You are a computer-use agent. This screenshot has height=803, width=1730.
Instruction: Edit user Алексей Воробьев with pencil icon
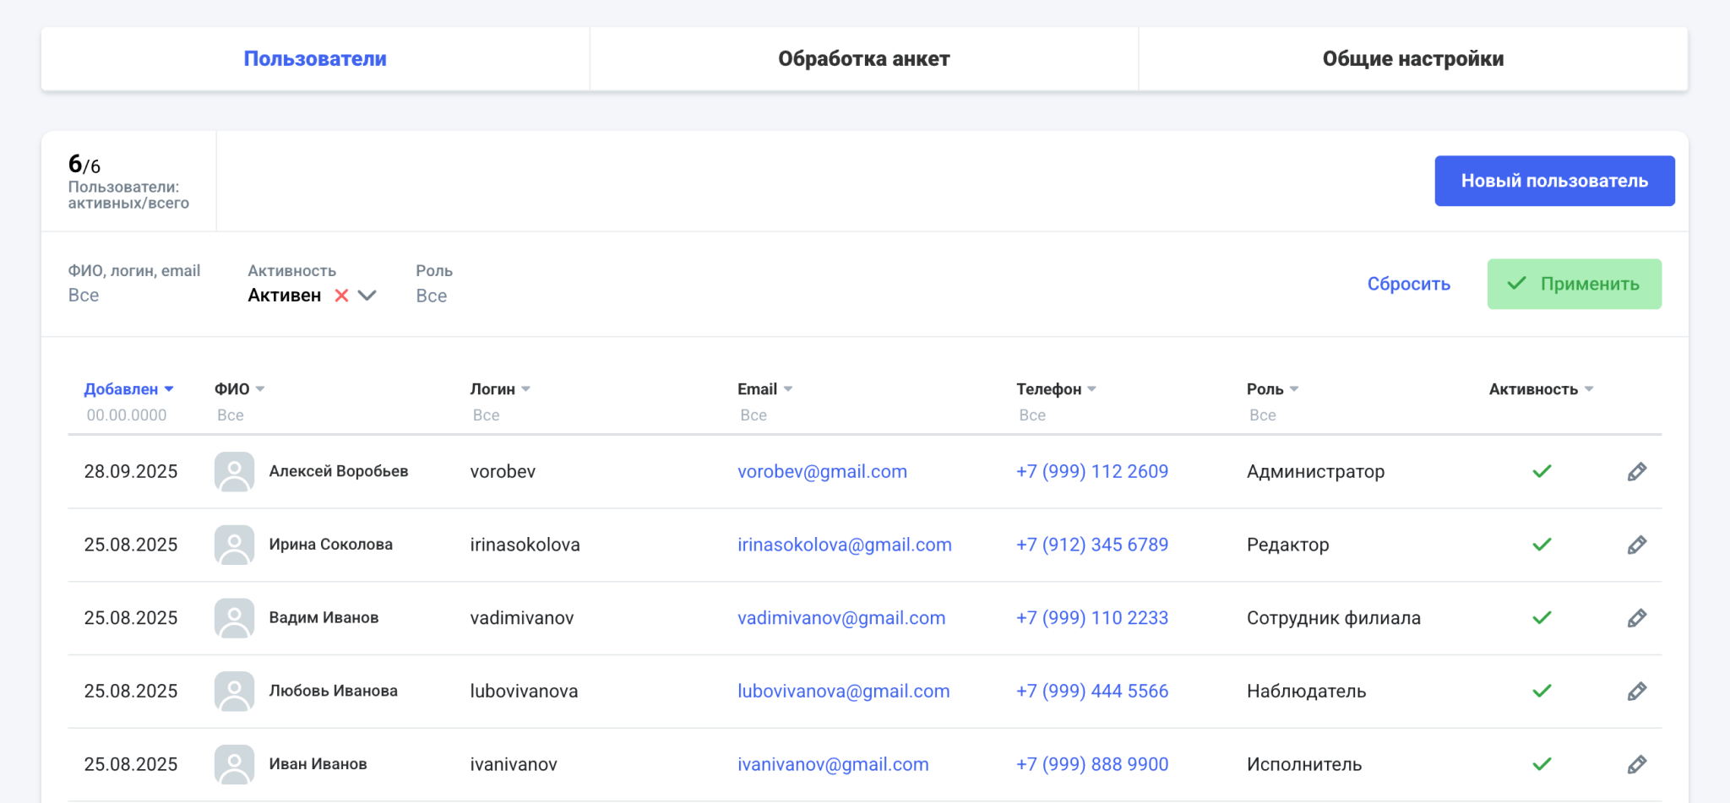point(1636,471)
